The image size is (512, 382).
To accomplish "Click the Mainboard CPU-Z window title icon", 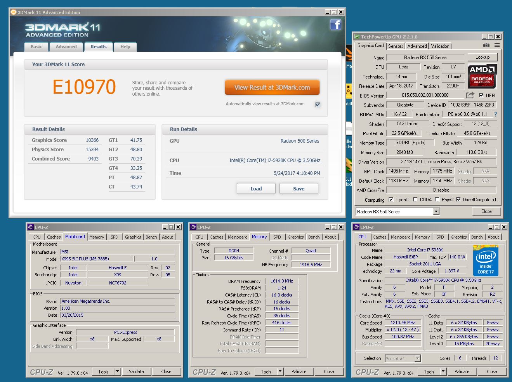I will pyautogui.click(x=31, y=227).
